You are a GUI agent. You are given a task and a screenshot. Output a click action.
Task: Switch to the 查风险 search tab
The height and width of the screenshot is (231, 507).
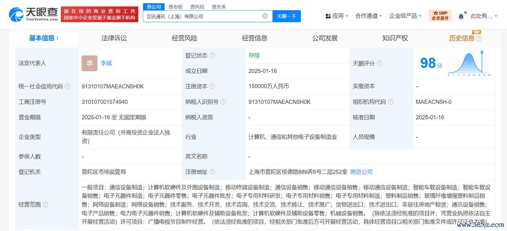(x=197, y=7)
